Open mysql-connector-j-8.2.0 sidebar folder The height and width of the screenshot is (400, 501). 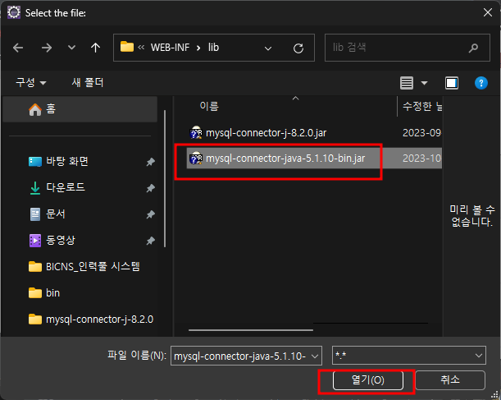[91, 319]
